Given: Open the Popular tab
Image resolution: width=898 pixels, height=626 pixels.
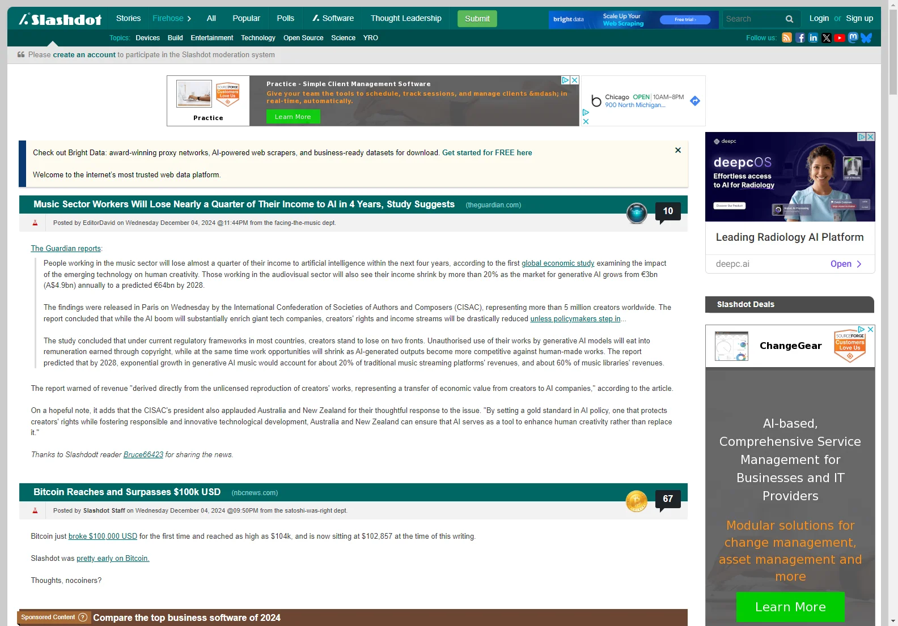Looking at the screenshot, I should pos(246,19).
